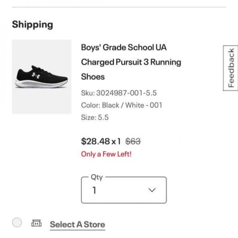
Task: Open the Boys' Grade School UA product title
Action: click(x=124, y=48)
